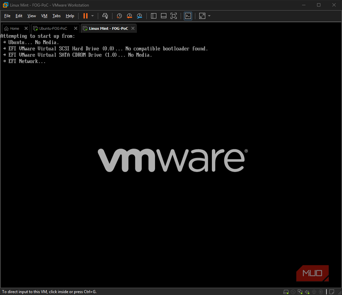The height and width of the screenshot is (295, 342).
Task: Expand the stretch display dropdown arrow
Action: [x=209, y=16]
